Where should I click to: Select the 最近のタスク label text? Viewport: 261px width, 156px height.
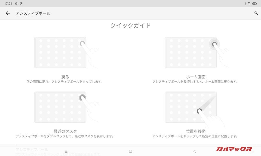pyautogui.click(x=65, y=131)
